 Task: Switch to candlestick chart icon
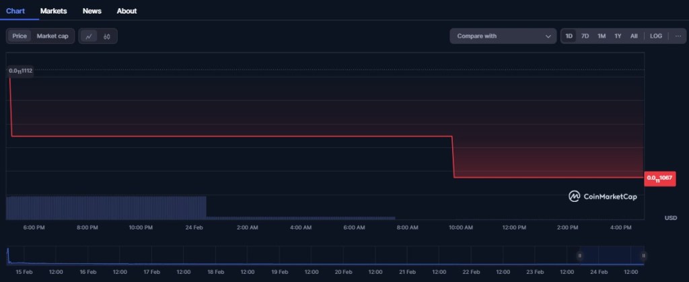click(x=107, y=36)
